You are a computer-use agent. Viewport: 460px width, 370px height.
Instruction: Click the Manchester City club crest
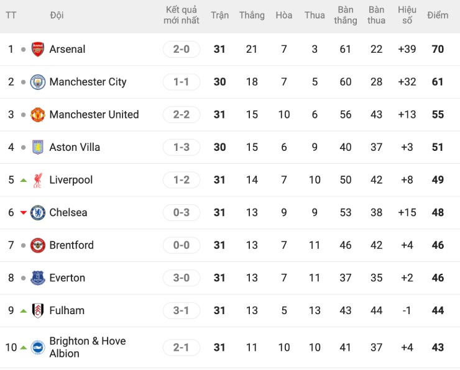tap(38, 82)
